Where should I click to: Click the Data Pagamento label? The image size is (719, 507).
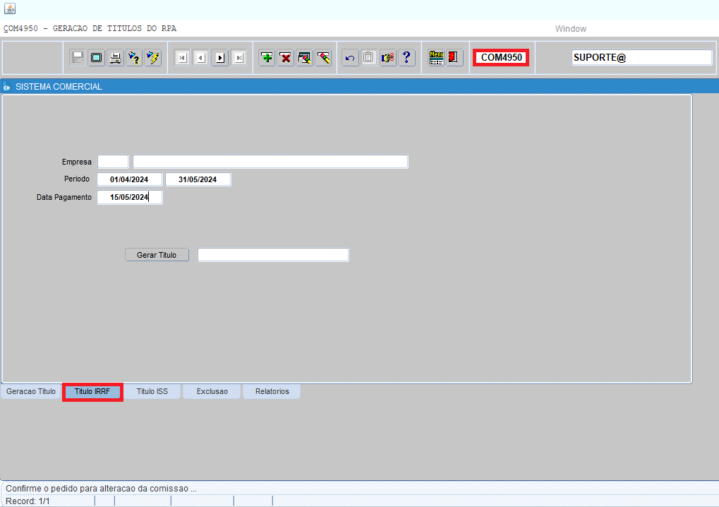point(64,197)
